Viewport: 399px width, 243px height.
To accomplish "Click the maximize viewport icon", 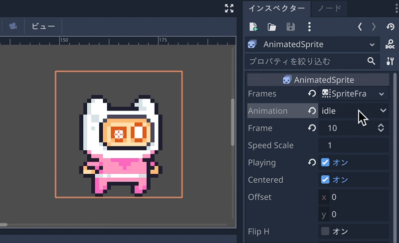I will pyautogui.click(x=229, y=8).
